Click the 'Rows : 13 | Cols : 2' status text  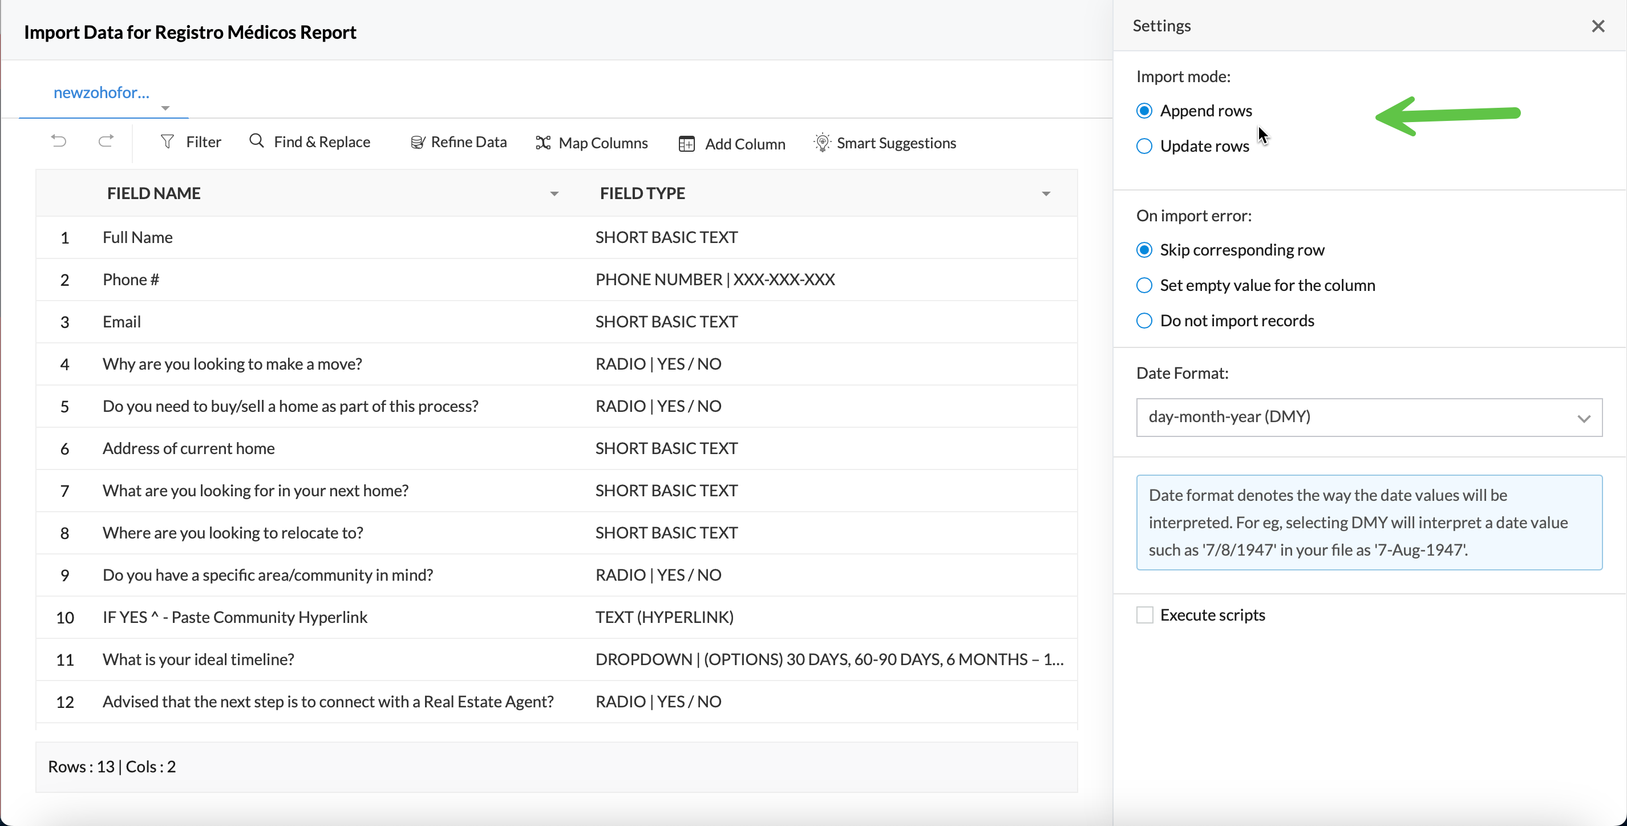(x=112, y=767)
